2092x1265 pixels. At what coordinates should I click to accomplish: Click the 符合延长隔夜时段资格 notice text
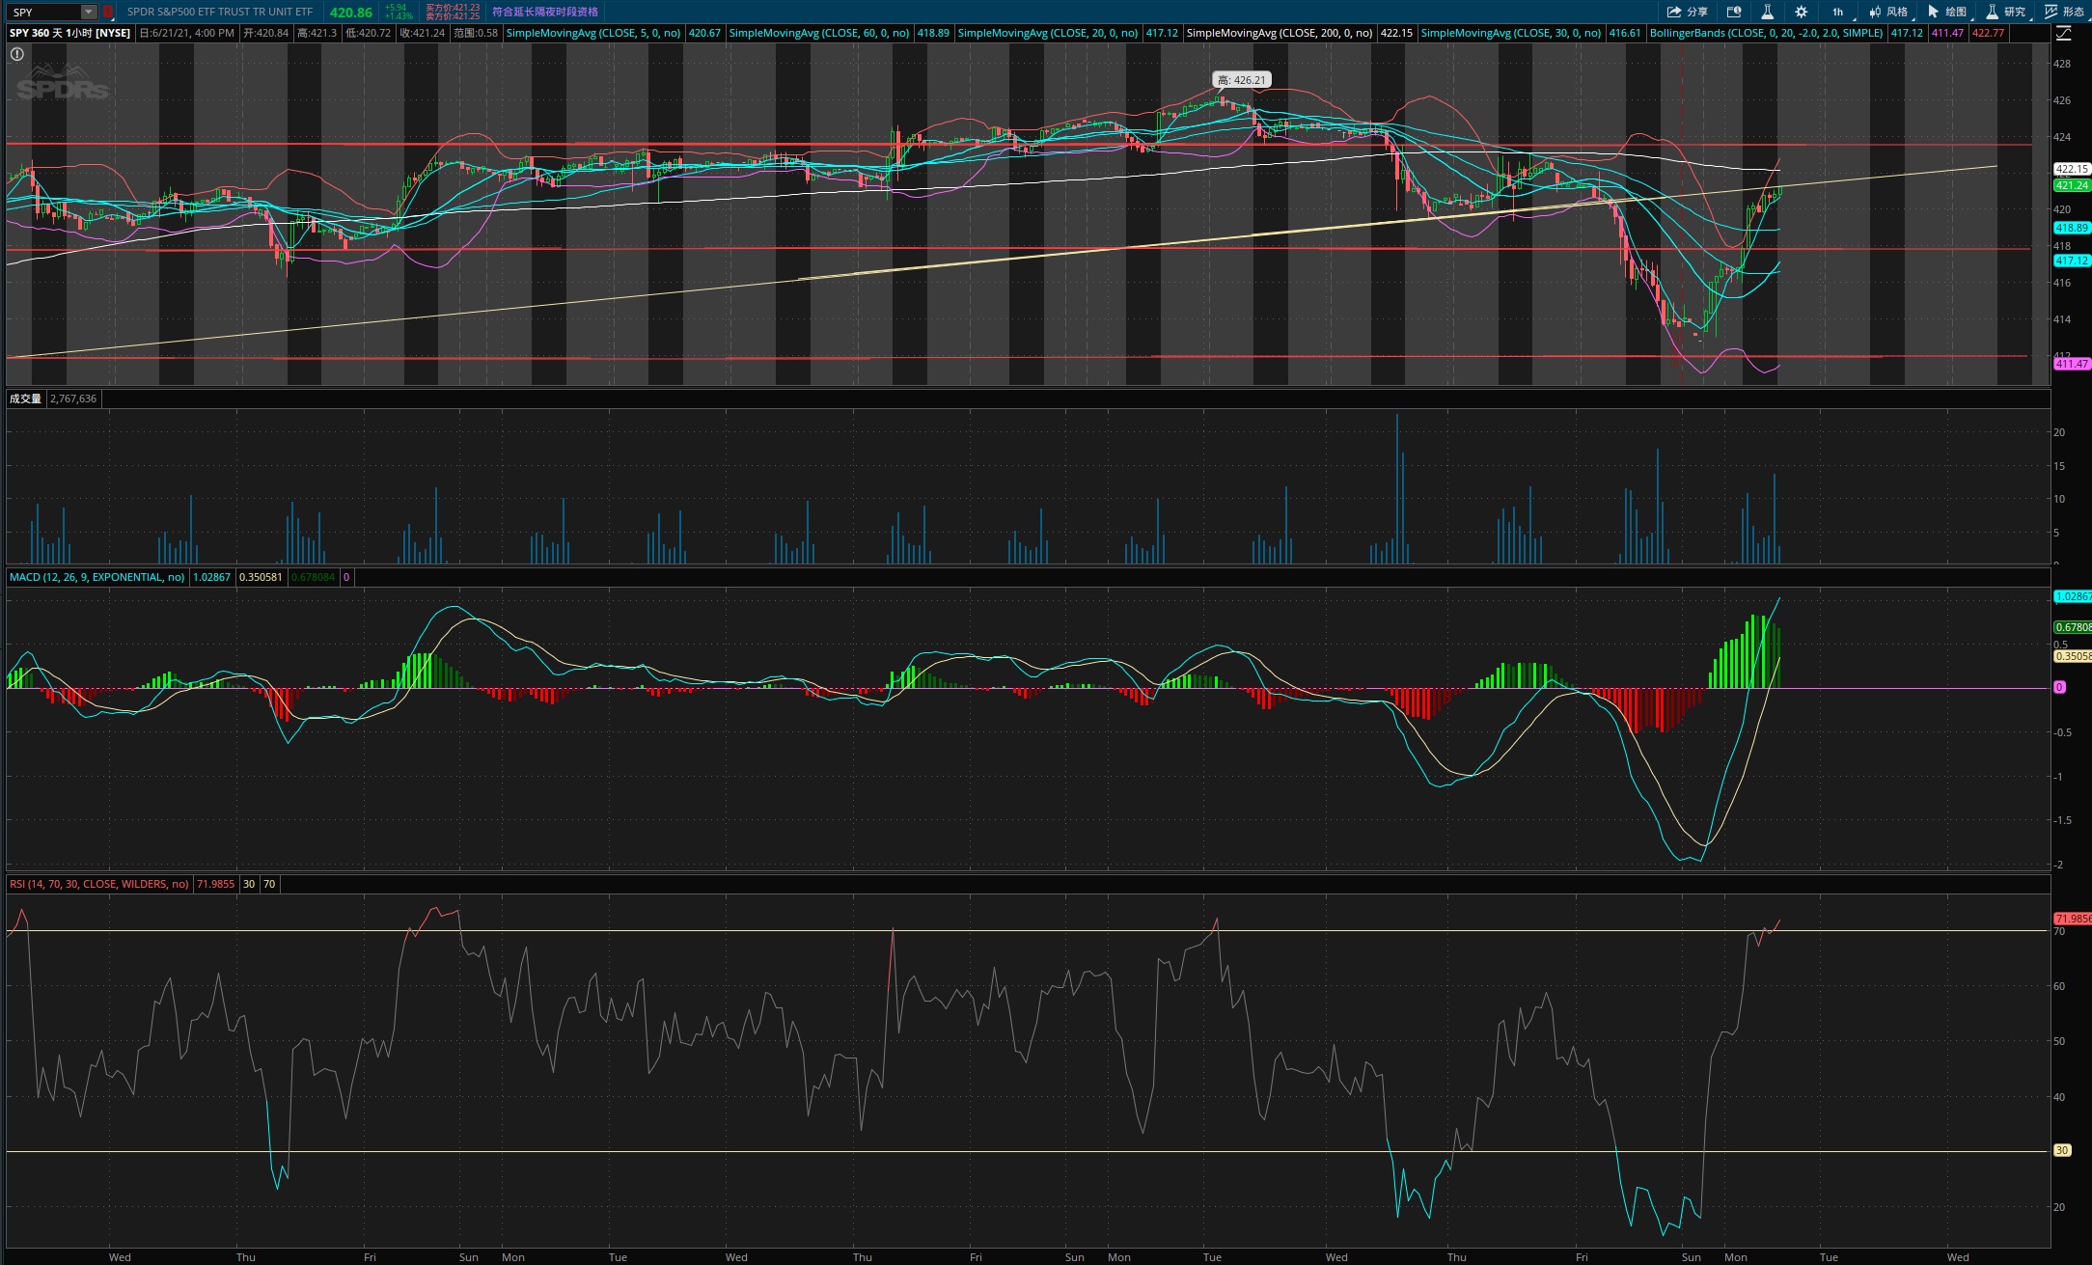(x=545, y=12)
